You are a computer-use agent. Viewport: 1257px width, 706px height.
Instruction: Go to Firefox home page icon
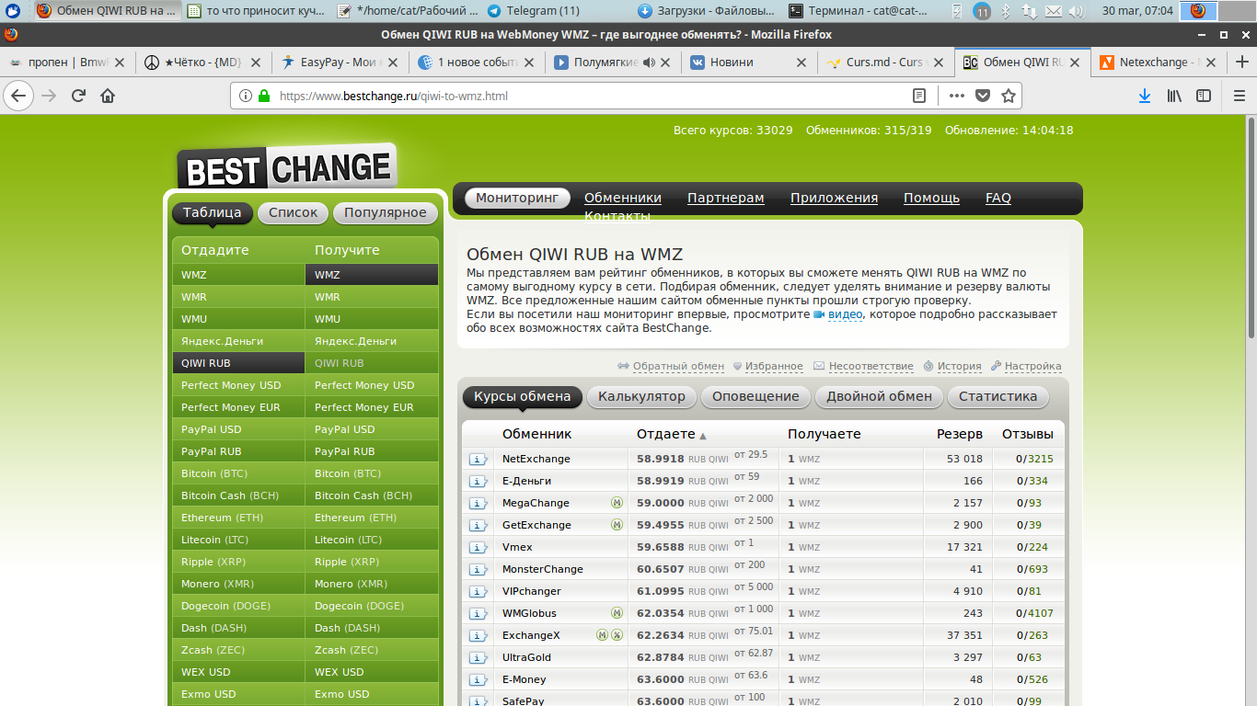pos(108,96)
